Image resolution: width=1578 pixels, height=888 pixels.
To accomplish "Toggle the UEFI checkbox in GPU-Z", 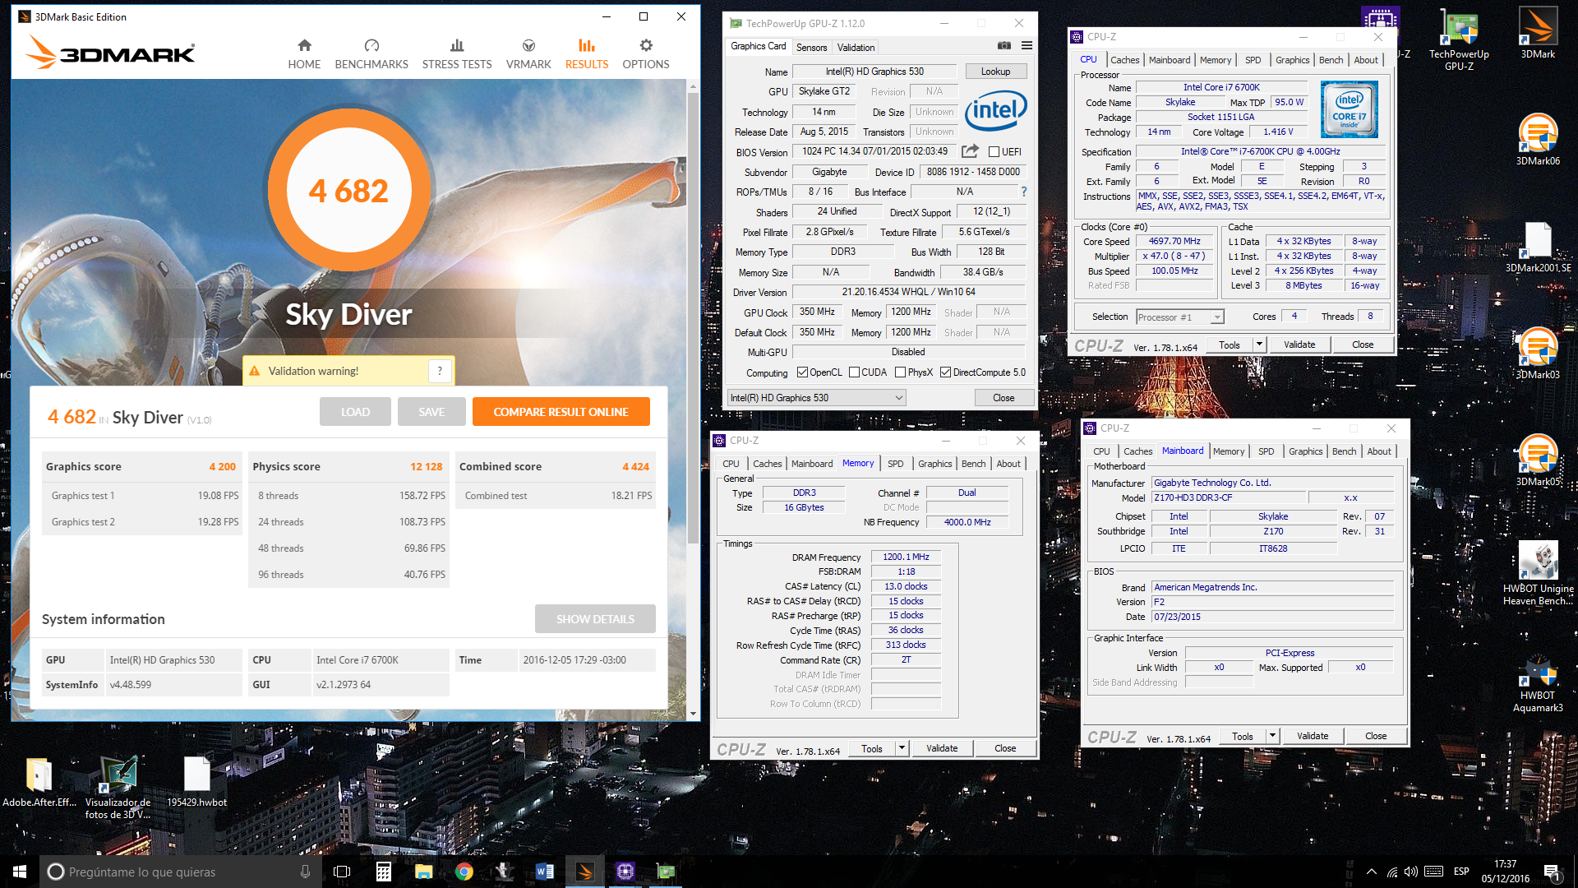I will point(994,152).
